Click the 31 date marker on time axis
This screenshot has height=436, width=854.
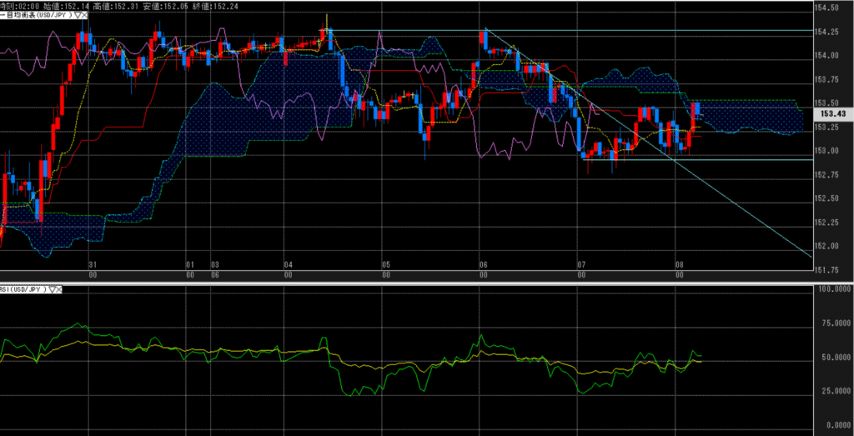tap(92, 263)
